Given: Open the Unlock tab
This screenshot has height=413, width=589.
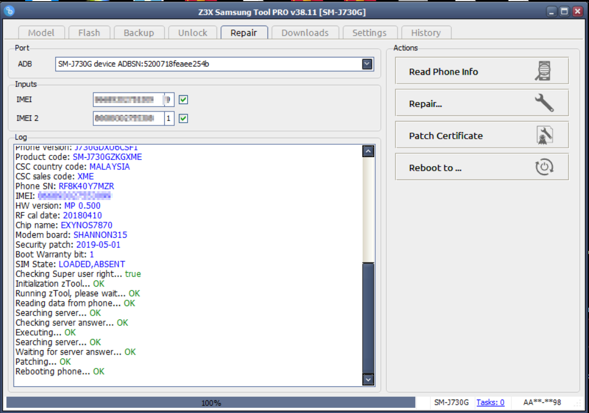Looking at the screenshot, I should [193, 33].
